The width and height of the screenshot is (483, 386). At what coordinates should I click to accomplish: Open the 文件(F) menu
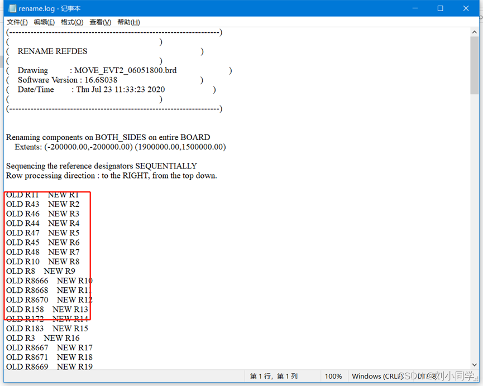coord(17,22)
